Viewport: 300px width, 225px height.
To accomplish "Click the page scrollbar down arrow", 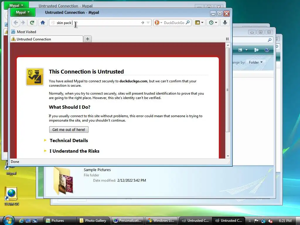I will [228, 156].
